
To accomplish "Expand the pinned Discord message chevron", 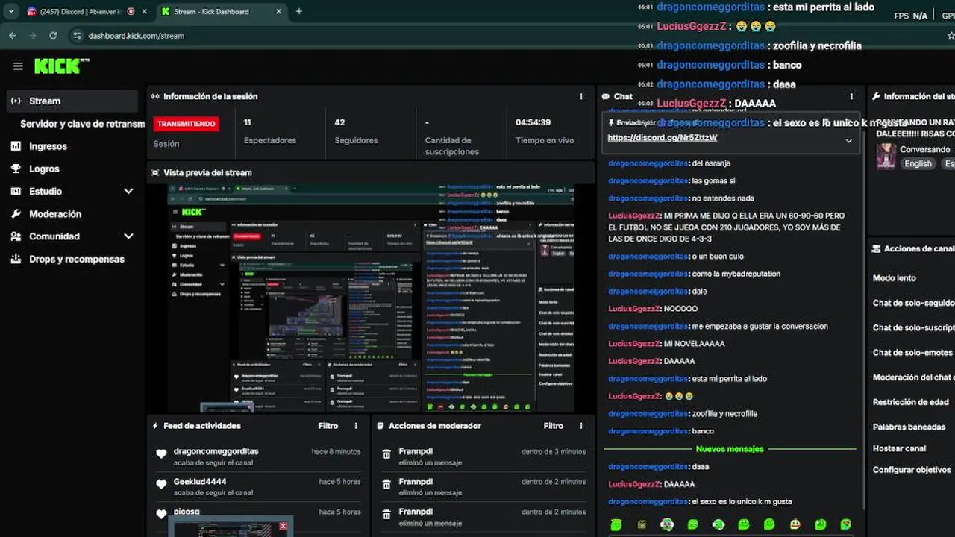I will (x=848, y=140).
